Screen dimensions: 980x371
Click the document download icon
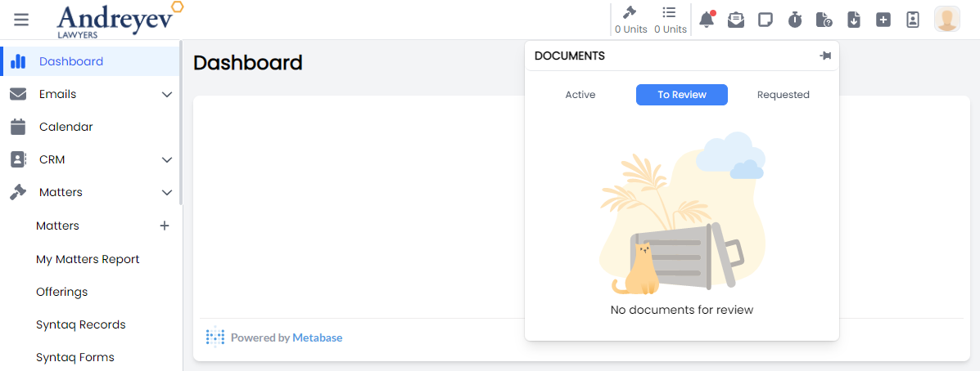point(854,20)
